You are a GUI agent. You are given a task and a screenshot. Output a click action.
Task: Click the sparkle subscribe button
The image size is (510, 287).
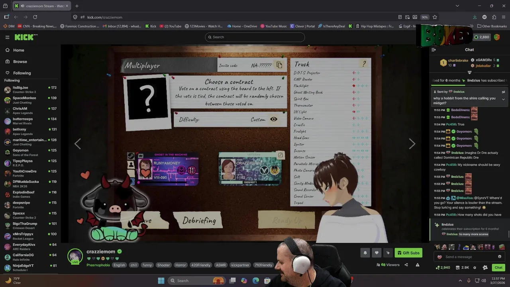(388, 253)
